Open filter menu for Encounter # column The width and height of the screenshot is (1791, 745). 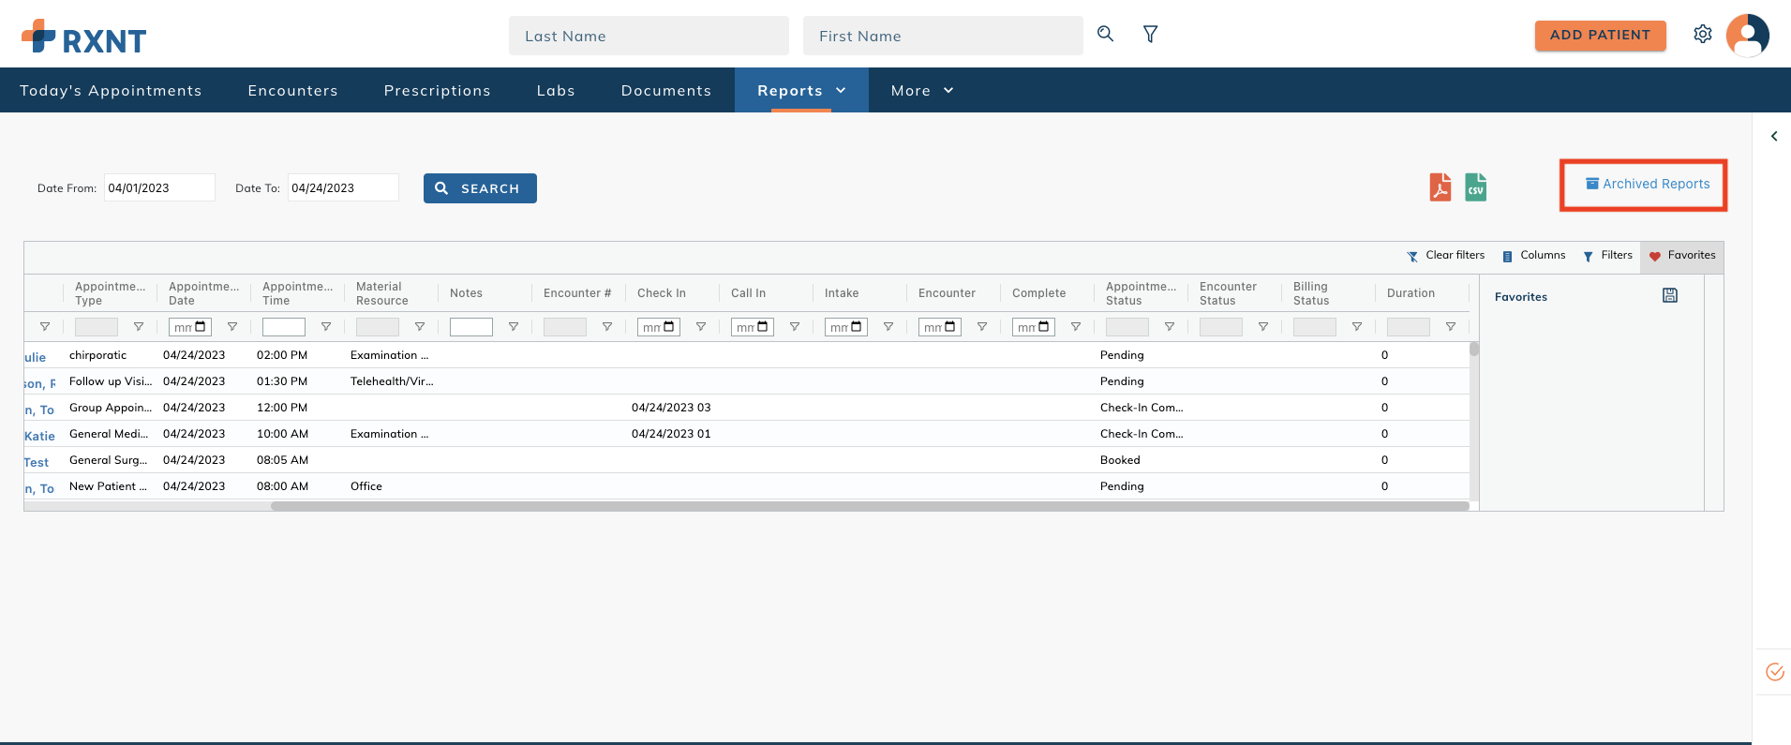coord(607,327)
